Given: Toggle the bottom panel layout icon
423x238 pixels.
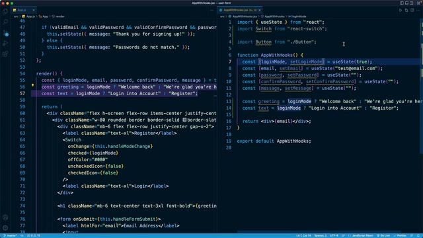Looking at the screenshot, I should pyautogui.click(x=407, y=3).
